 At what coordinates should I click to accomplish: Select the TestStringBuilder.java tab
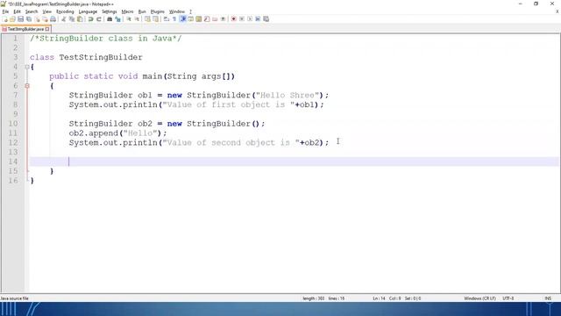(25, 29)
